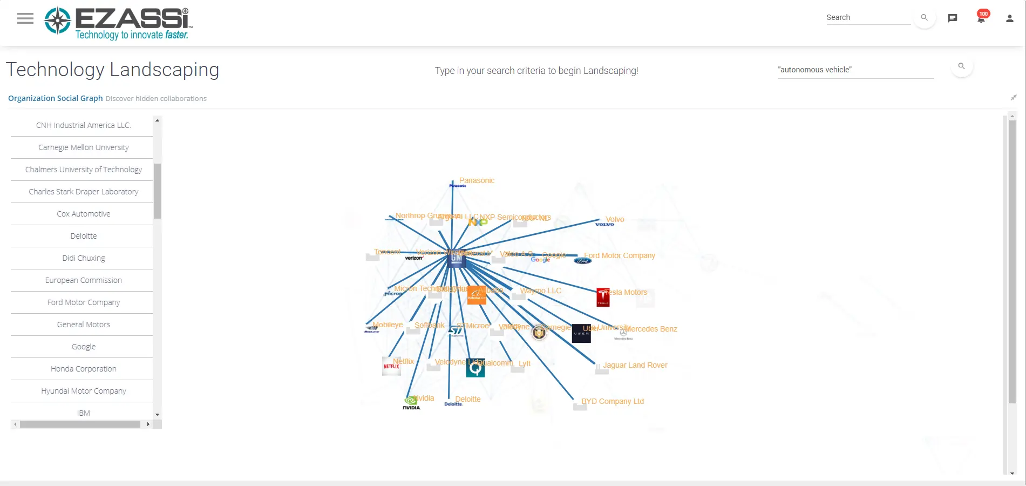Select the Tesla Motors logo node
The height and width of the screenshot is (486, 1026).
tap(603, 298)
